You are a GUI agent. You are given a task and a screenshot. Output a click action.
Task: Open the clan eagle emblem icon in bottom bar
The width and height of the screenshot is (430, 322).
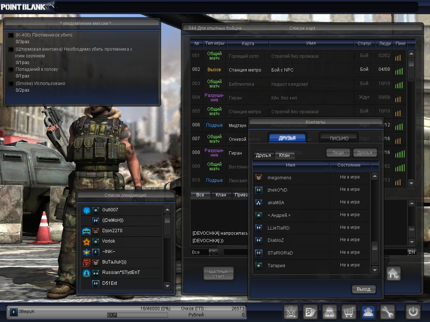291,312
